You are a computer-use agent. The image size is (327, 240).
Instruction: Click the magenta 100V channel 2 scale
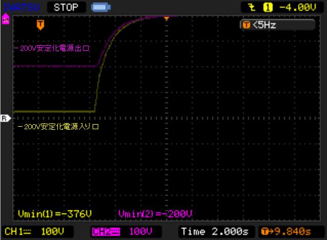point(141,232)
